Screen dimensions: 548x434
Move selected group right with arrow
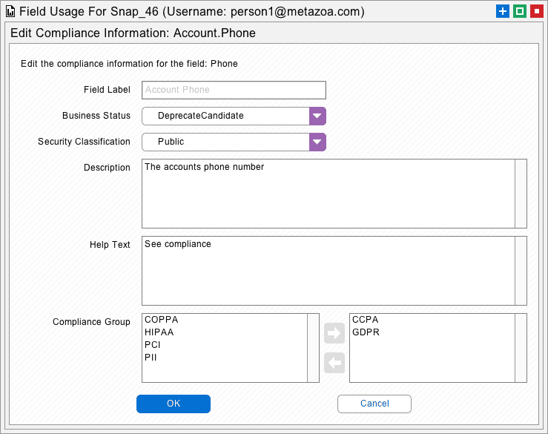click(x=334, y=333)
